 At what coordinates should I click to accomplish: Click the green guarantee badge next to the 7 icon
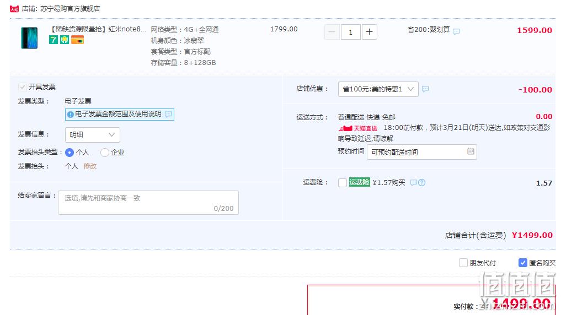tap(65, 40)
